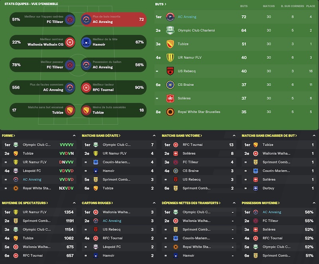Collapse the Cartons rouges panel

pos(154,203)
